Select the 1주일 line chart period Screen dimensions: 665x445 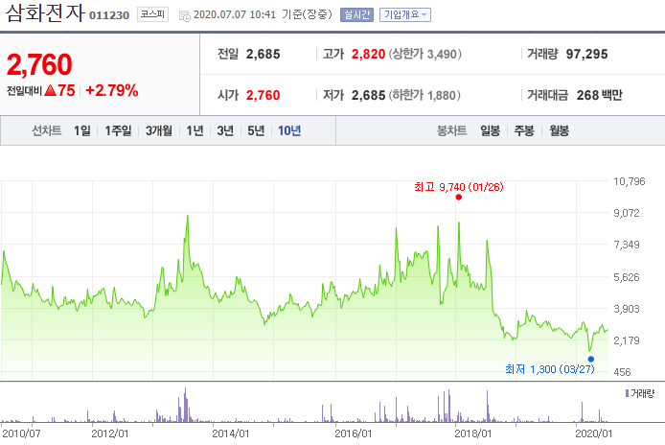pos(118,130)
